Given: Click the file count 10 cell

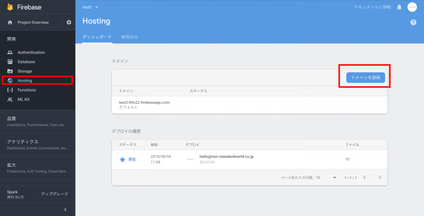Looking at the screenshot, I should pyautogui.click(x=347, y=159).
